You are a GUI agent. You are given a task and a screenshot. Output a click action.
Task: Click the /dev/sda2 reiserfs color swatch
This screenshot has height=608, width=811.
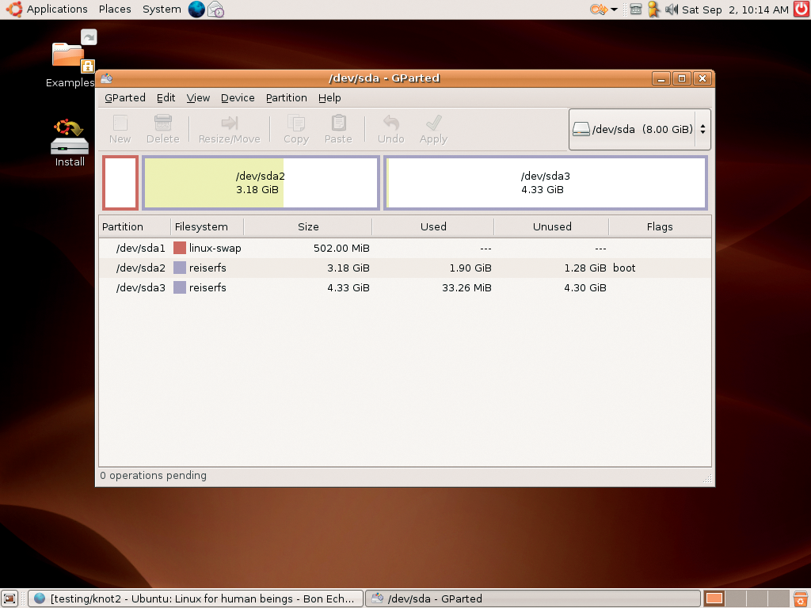pos(180,268)
